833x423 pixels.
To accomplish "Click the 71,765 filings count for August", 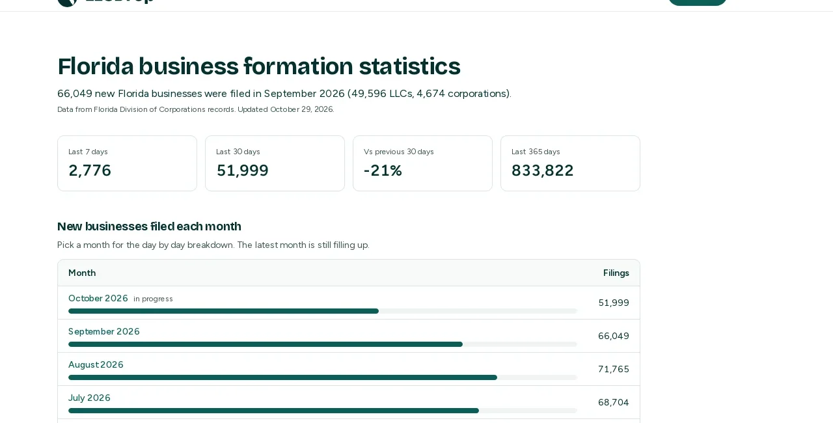I will click(x=614, y=370).
